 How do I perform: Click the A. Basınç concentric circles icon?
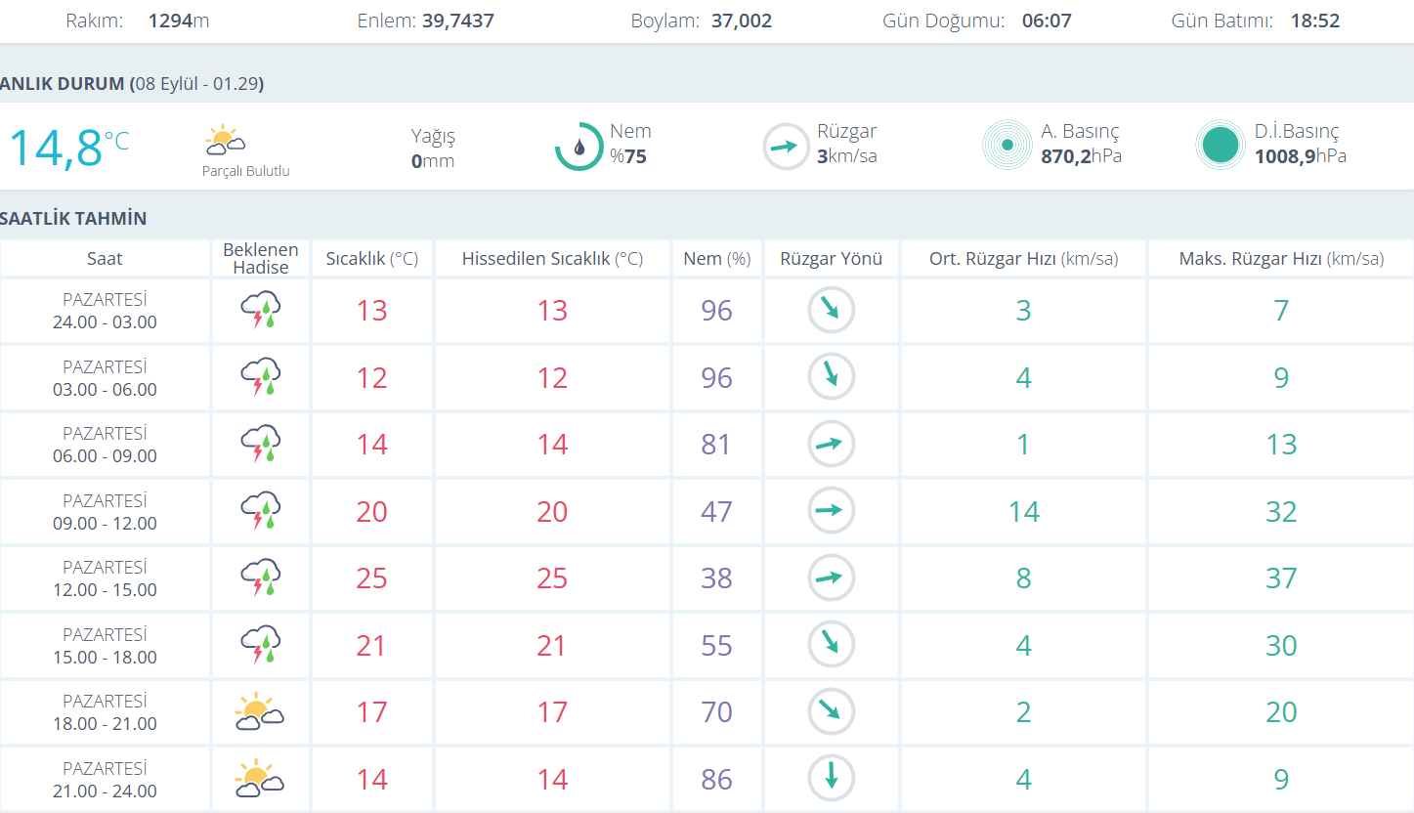point(1007,146)
